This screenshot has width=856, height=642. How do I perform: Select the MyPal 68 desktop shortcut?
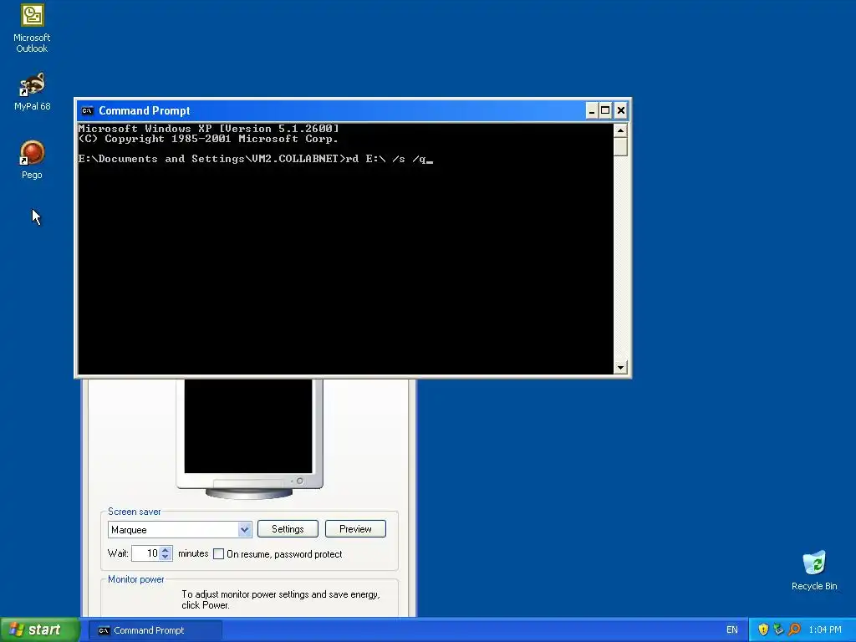click(32, 92)
